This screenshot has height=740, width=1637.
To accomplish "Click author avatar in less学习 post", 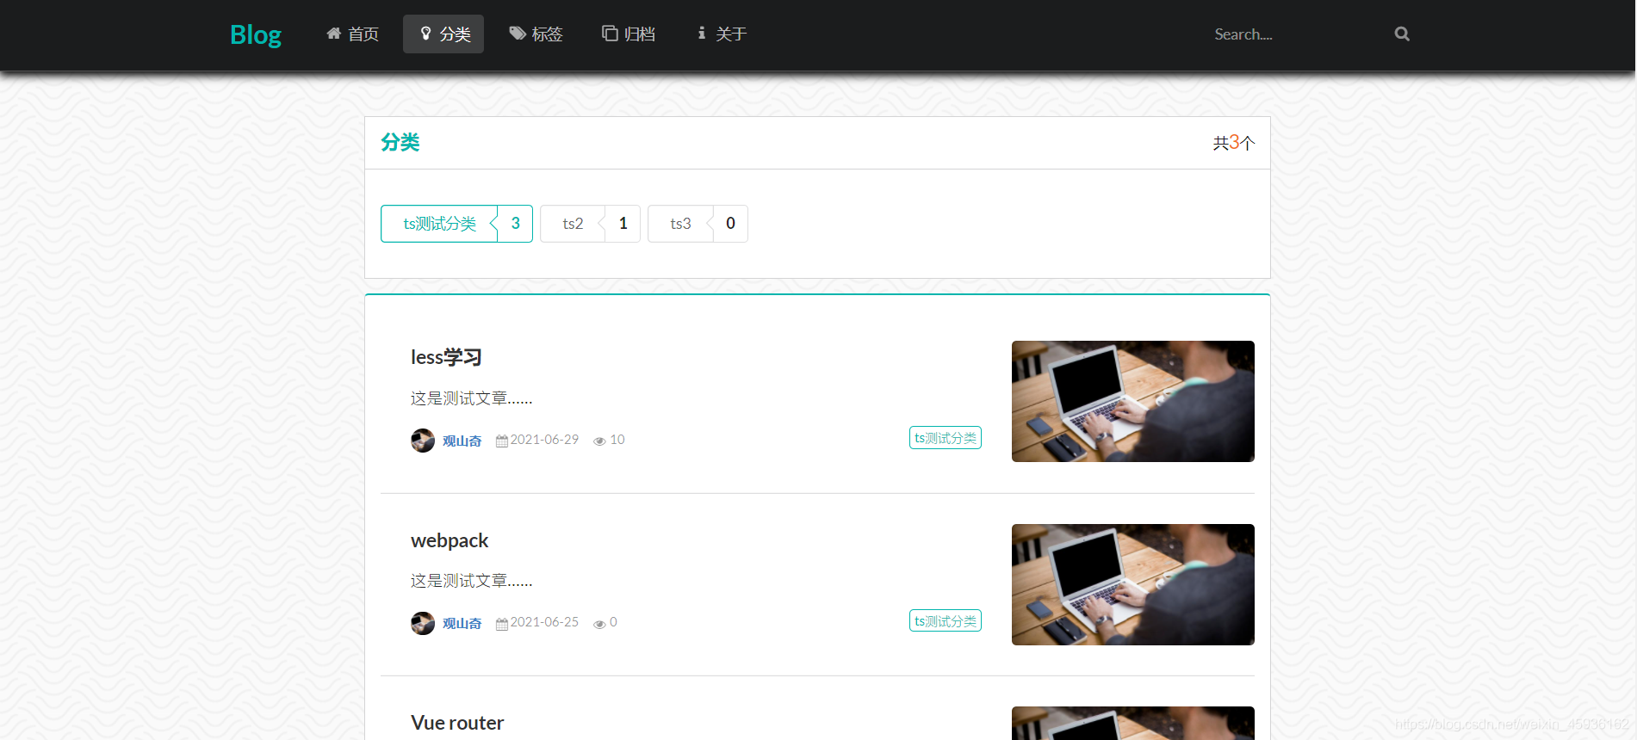I will pyautogui.click(x=423, y=441).
